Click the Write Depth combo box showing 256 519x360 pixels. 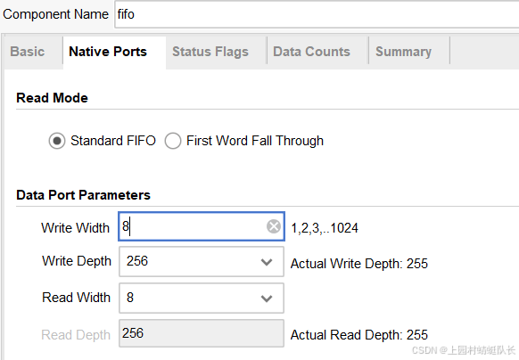202,261
